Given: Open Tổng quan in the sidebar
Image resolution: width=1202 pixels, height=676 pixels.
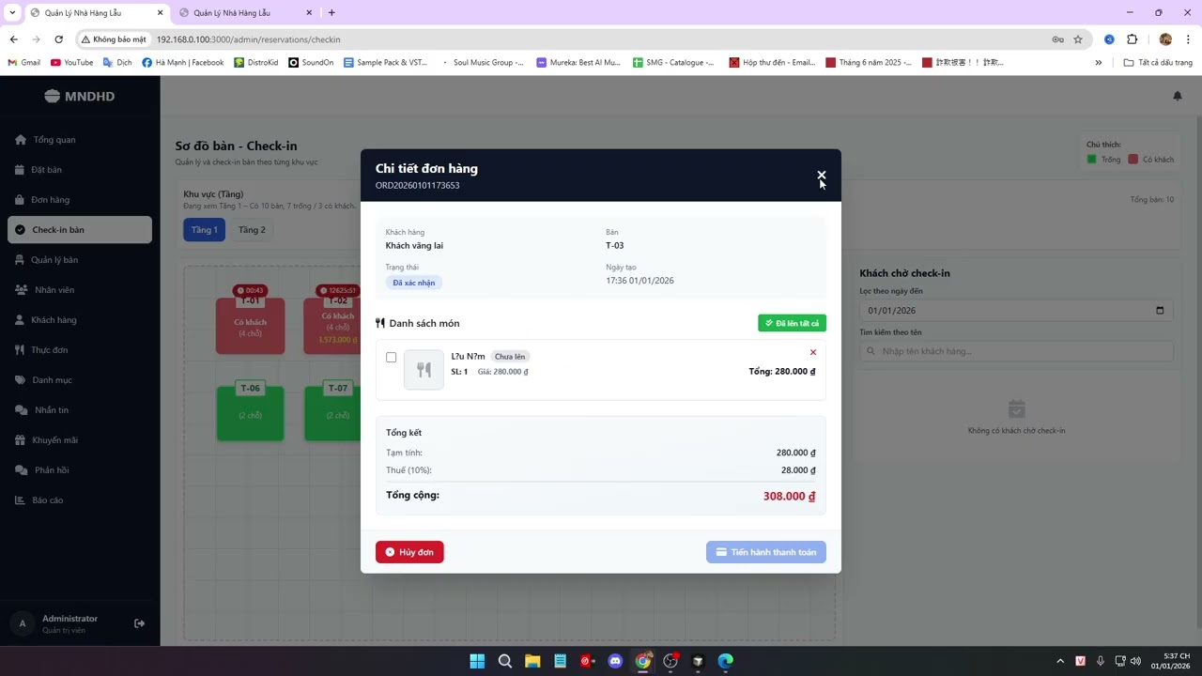Looking at the screenshot, I should 80,140.
